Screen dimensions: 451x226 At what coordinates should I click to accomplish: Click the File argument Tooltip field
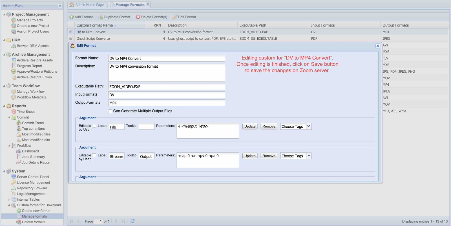(147, 126)
